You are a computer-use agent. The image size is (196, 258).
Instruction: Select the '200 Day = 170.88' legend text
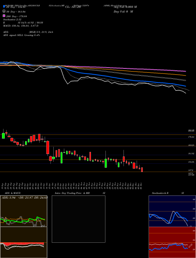tap(17, 16)
